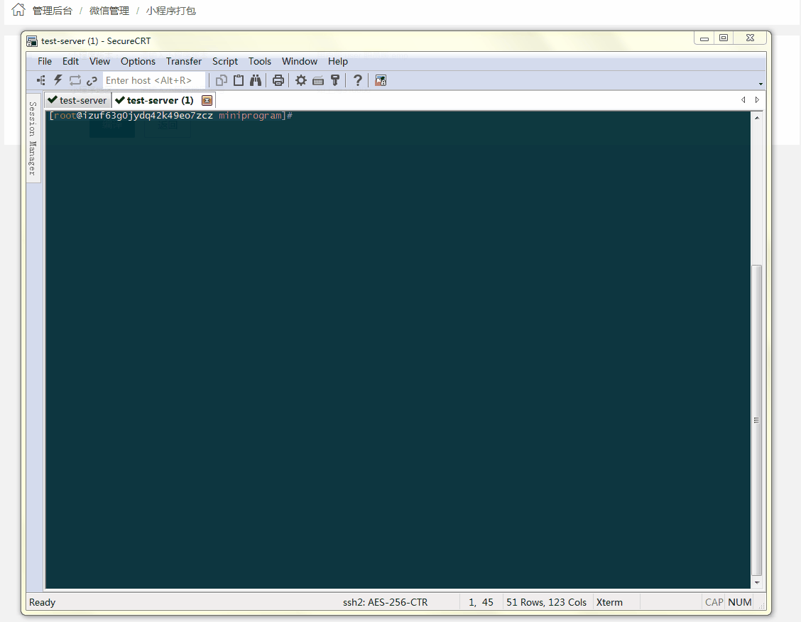This screenshot has width=801, height=622.
Task: Click the SecureFX lock icon in toolbar
Action: point(381,80)
